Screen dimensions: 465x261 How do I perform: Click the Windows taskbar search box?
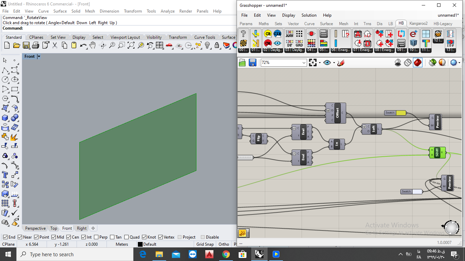point(75,254)
